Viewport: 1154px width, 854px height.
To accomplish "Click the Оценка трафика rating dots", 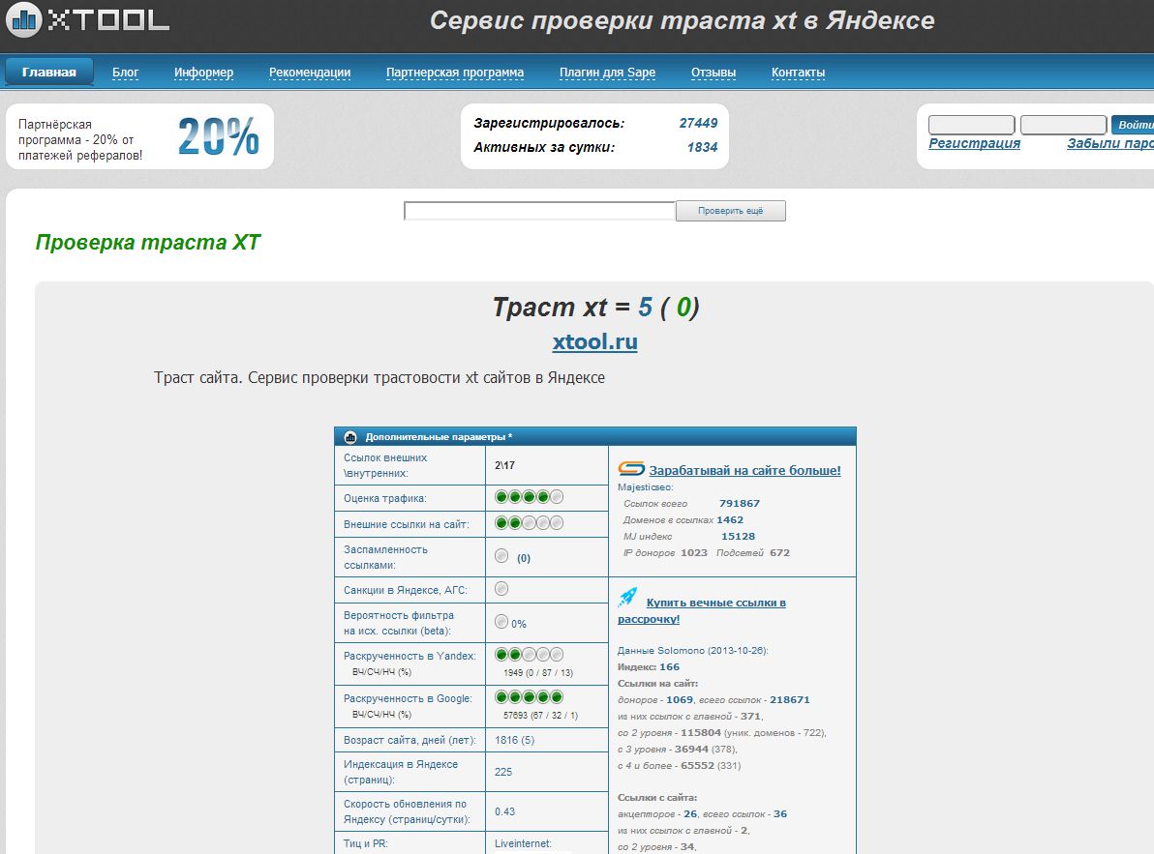I will click(529, 497).
